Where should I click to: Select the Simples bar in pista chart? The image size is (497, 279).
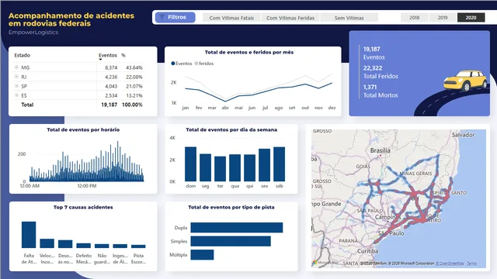click(231, 241)
